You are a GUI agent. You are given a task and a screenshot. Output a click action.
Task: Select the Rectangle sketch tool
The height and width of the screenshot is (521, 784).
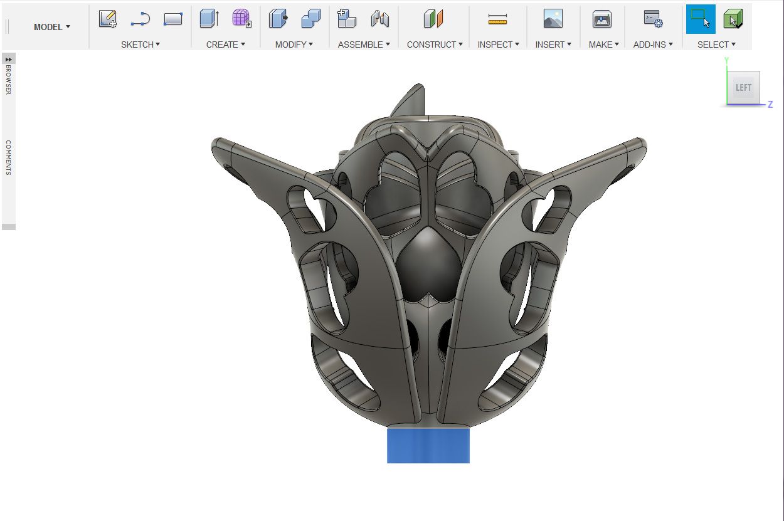coord(172,19)
